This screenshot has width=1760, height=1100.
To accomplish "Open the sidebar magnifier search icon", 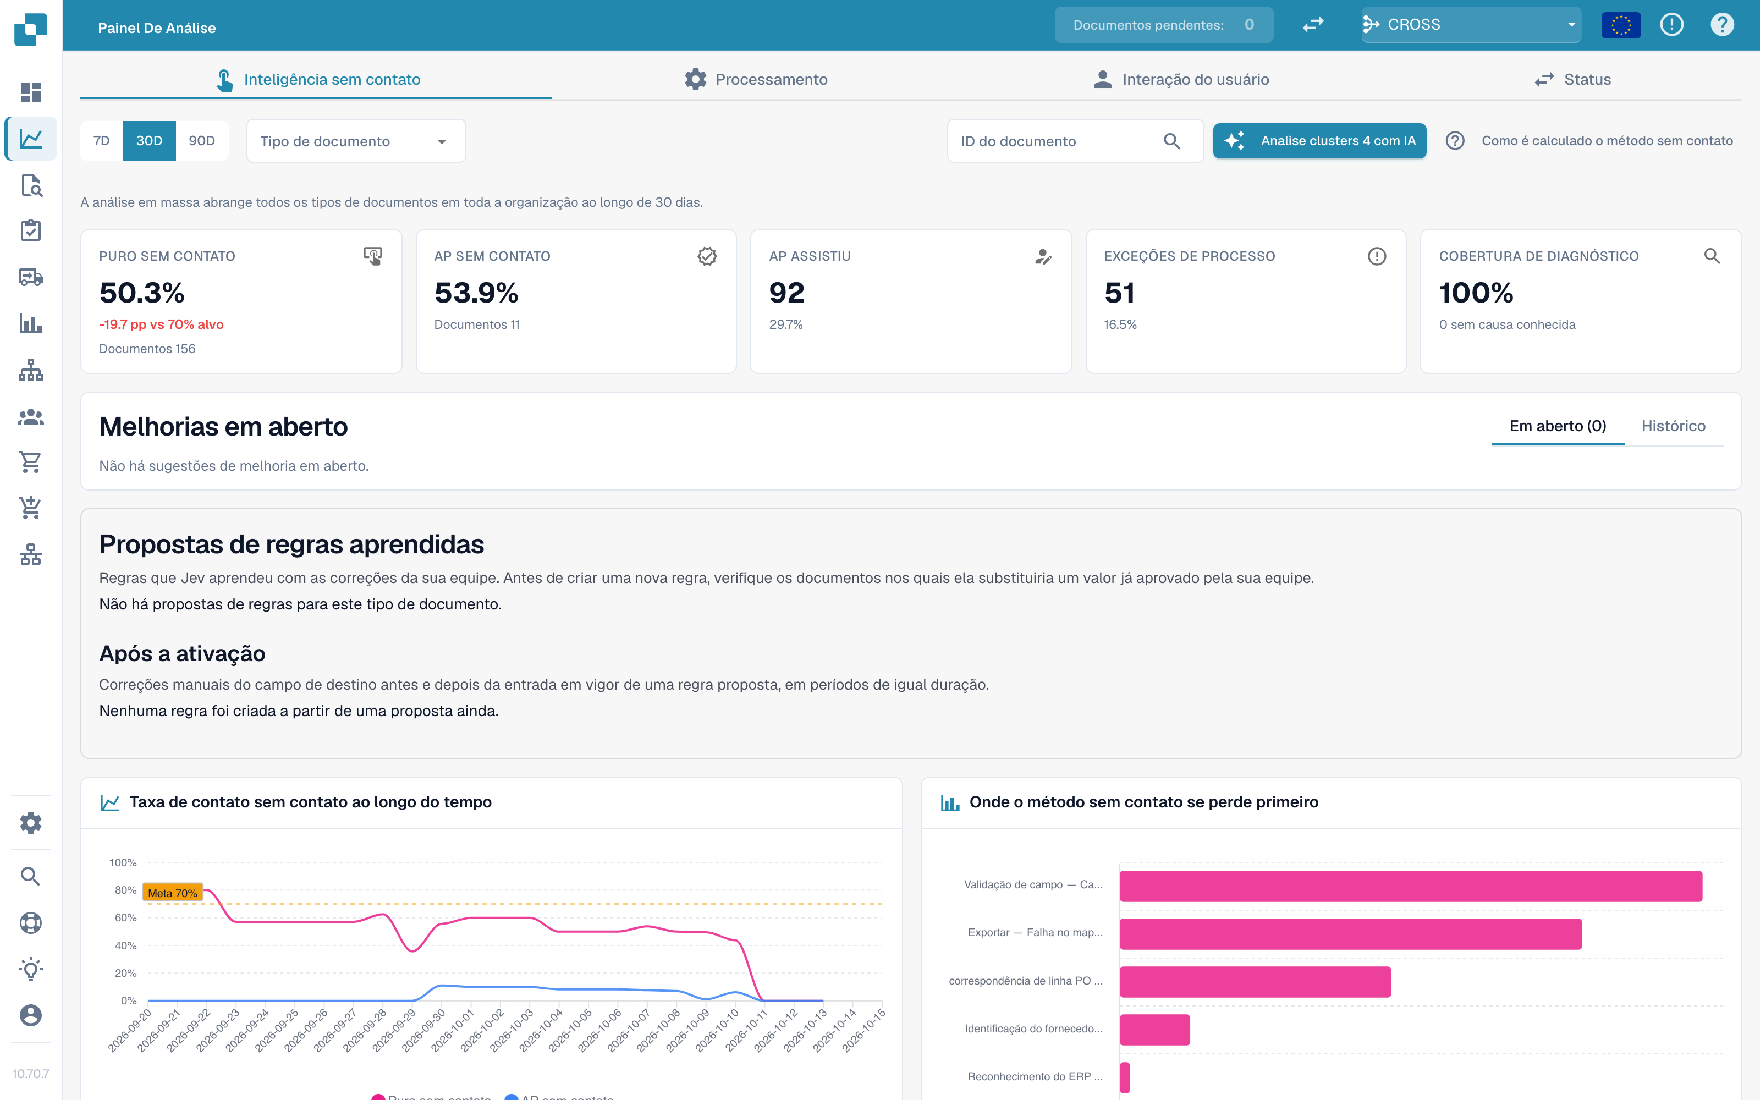I will (x=31, y=876).
